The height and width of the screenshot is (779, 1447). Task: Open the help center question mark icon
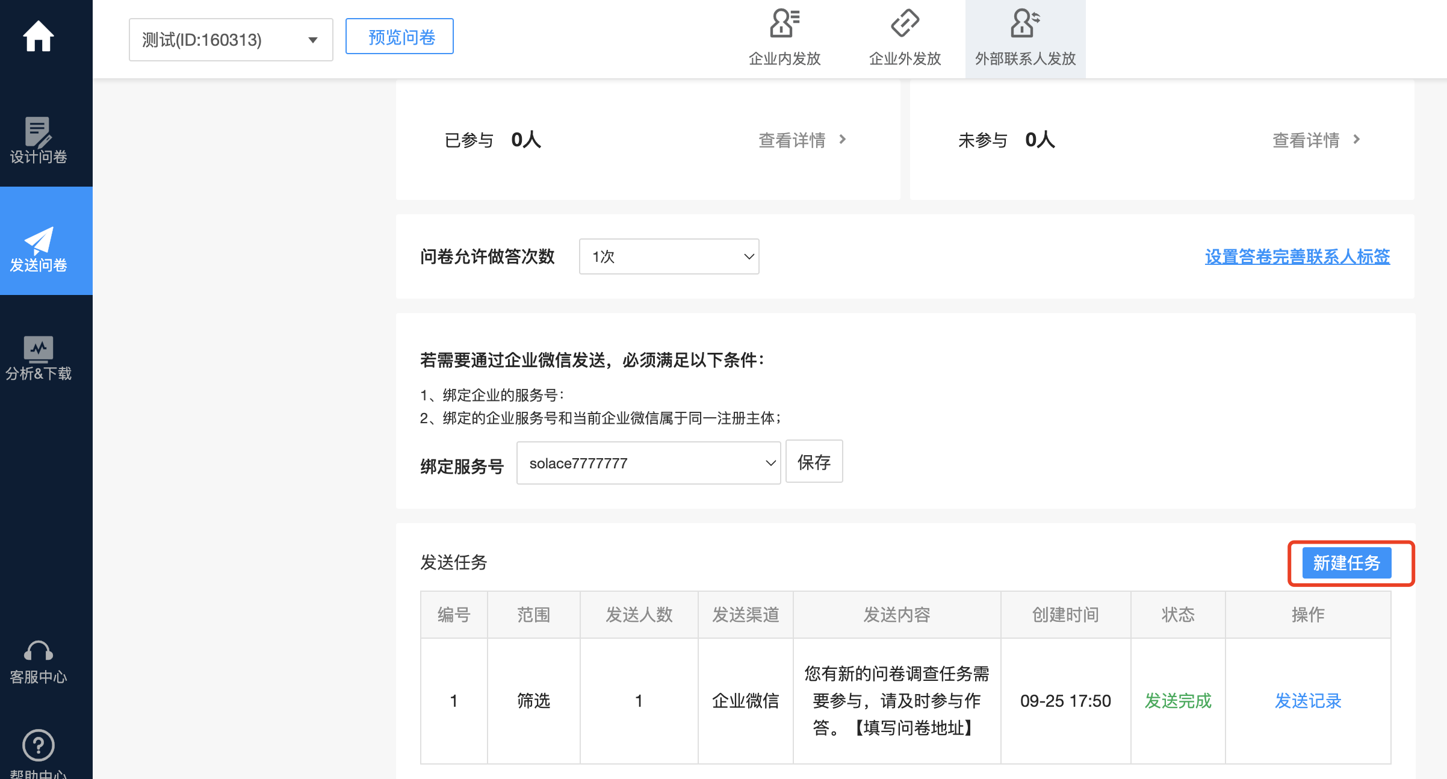(39, 745)
